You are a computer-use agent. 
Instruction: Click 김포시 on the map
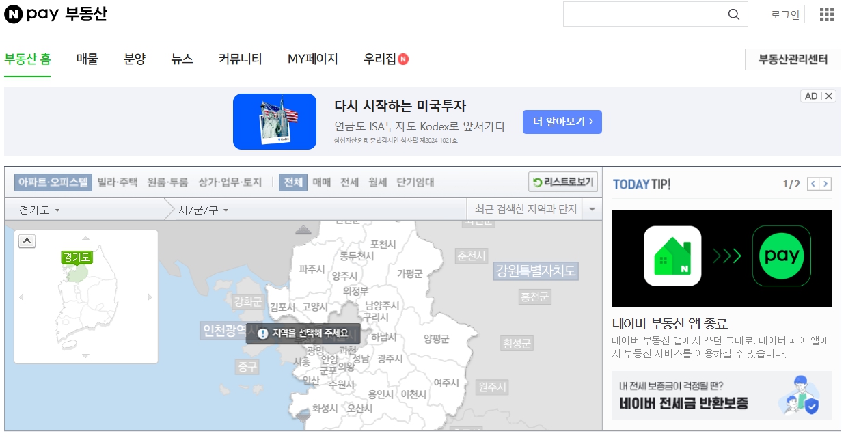282,307
